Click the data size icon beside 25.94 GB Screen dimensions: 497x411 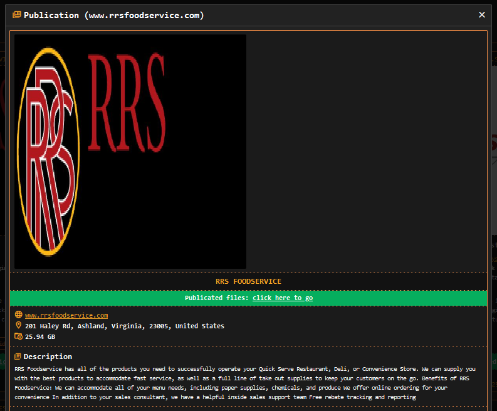pyautogui.click(x=18, y=336)
